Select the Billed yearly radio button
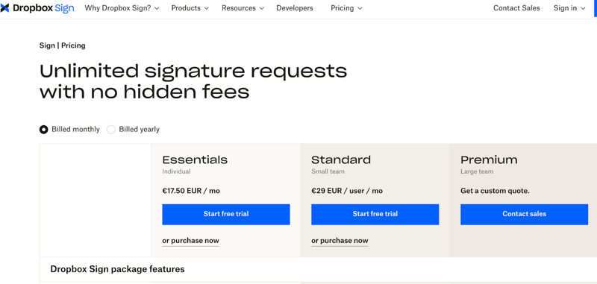Screen dimensions: 597x284 [110, 130]
